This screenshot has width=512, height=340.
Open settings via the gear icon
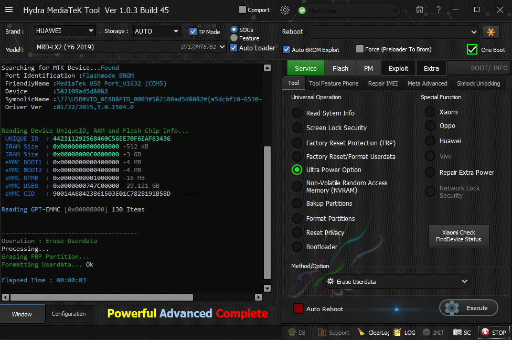[x=285, y=10]
